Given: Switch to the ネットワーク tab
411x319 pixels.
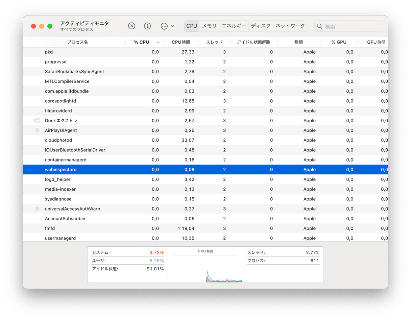Looking at the screenshot, I should click(x=290, y=26).
